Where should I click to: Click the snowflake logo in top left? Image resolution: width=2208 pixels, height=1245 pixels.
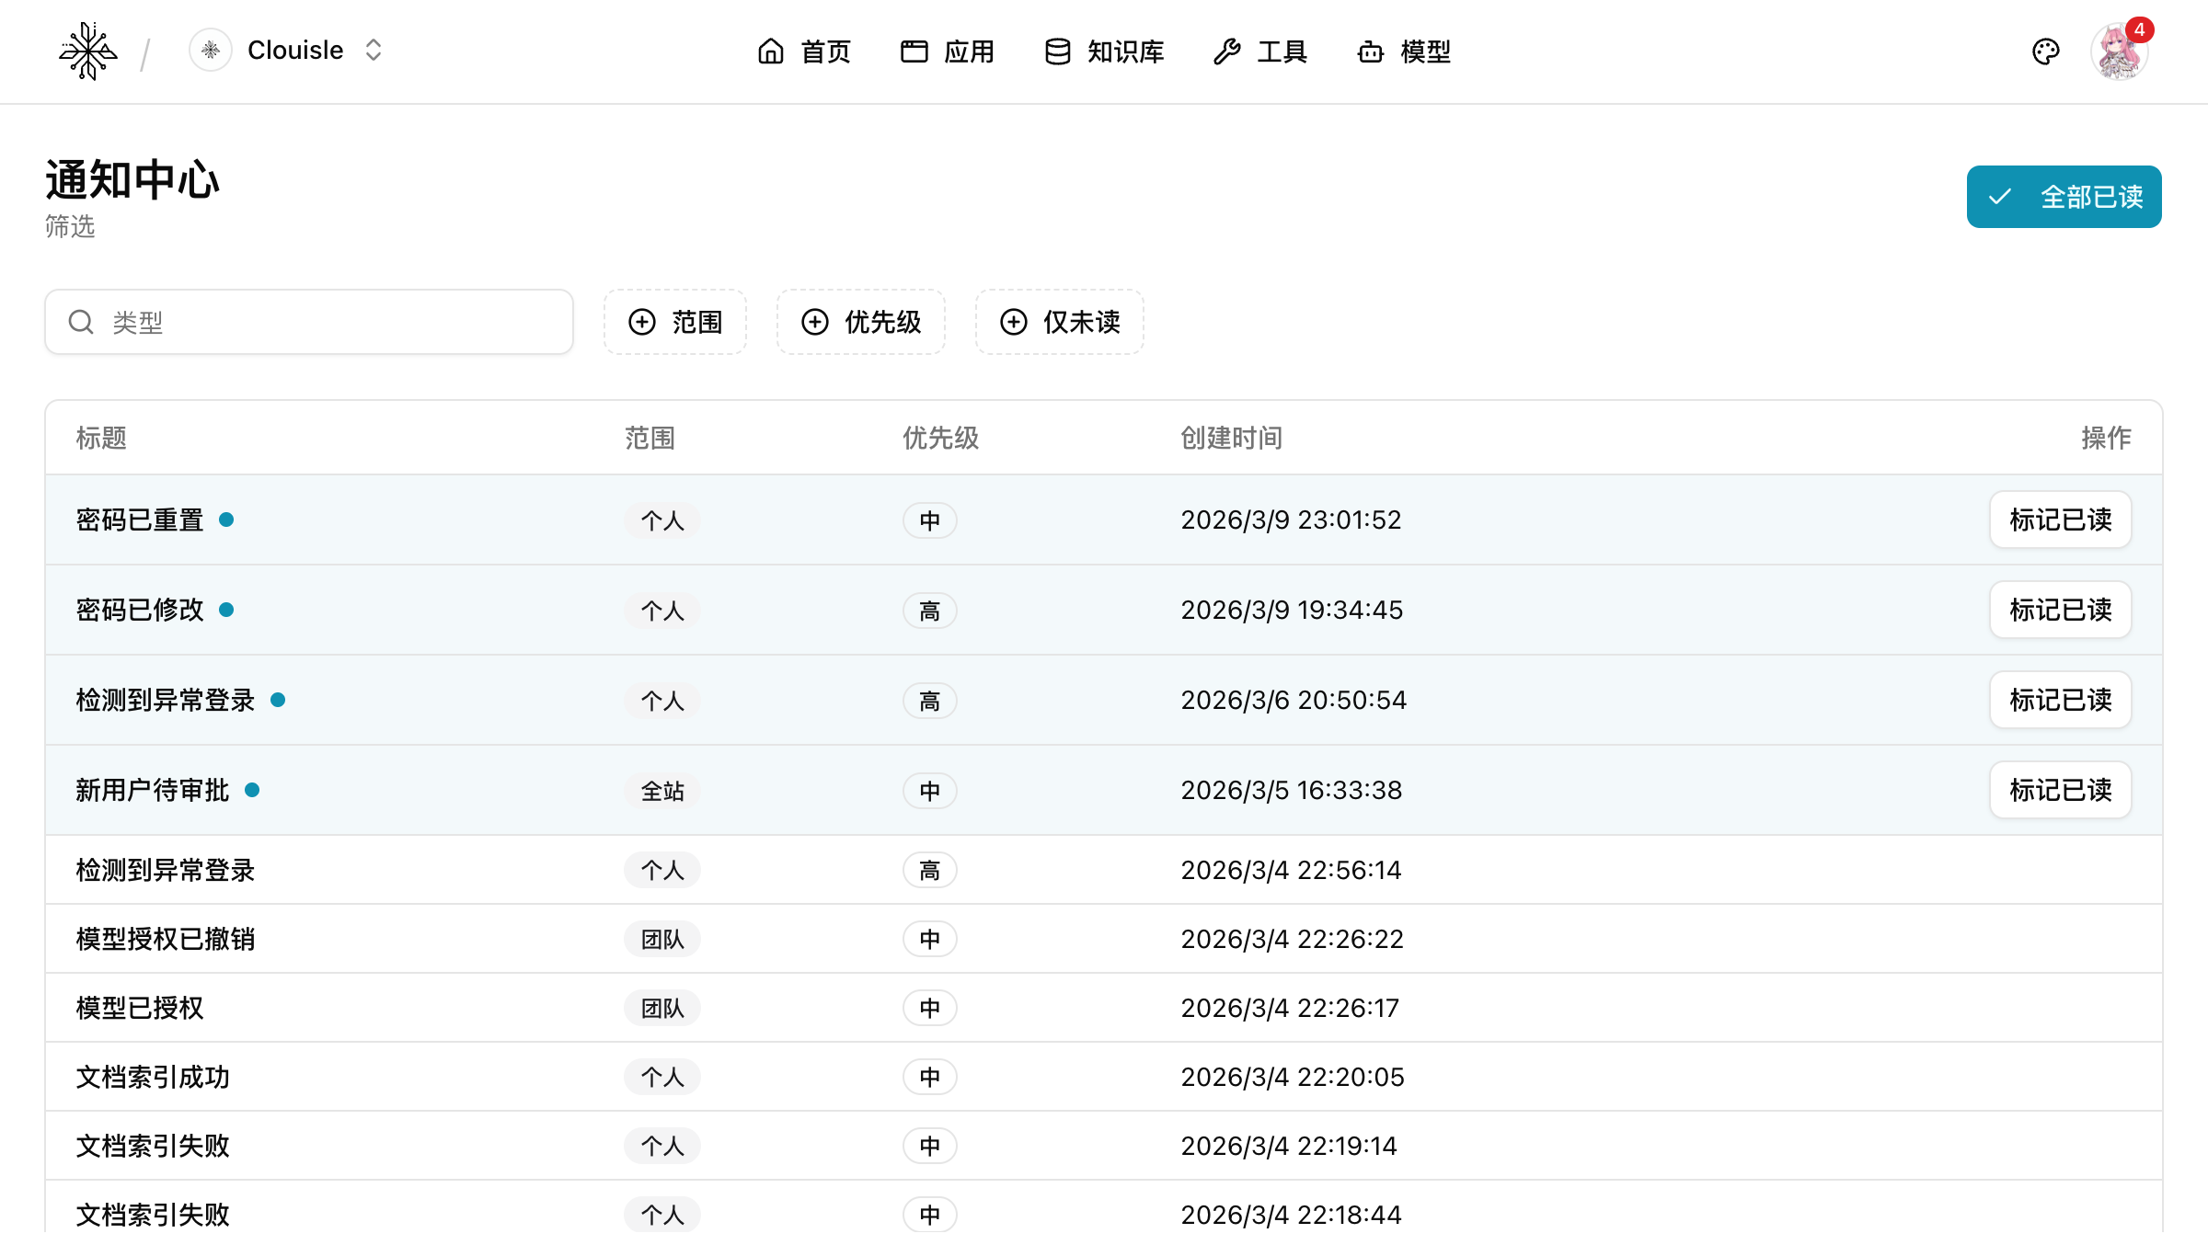88,51
